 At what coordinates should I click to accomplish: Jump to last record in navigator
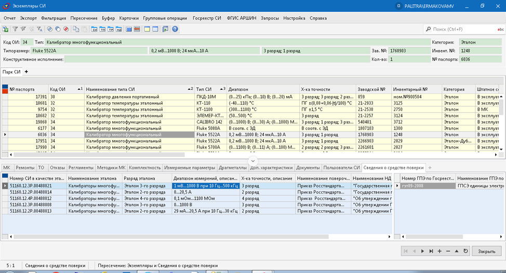(x=431, y=251)
